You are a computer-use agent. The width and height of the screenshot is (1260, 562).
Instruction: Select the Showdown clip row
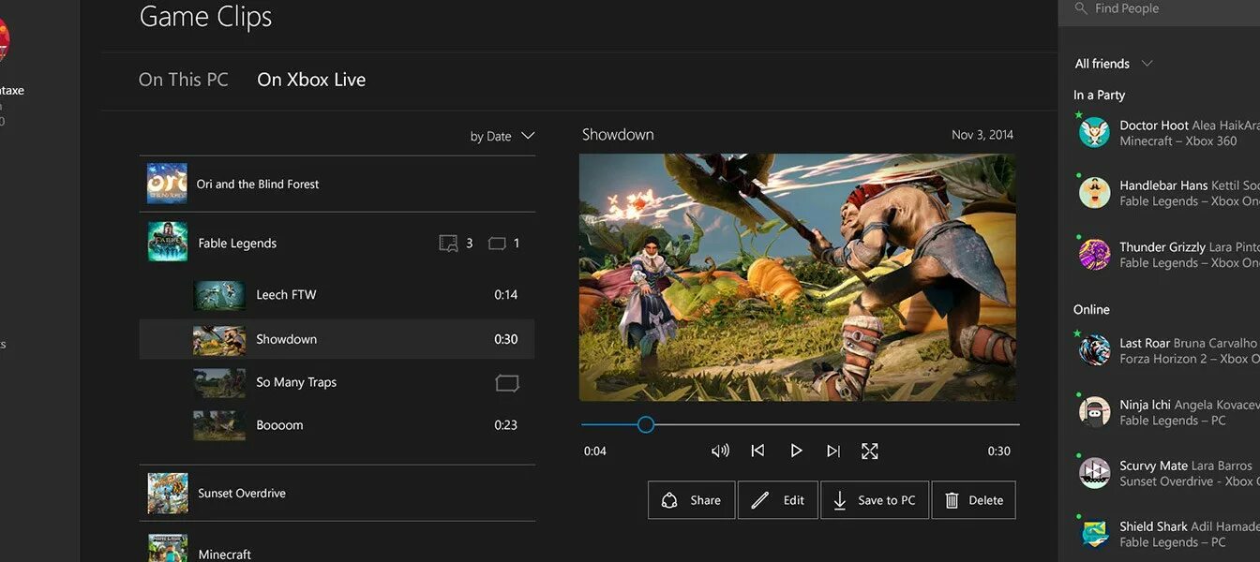point(337,339)
